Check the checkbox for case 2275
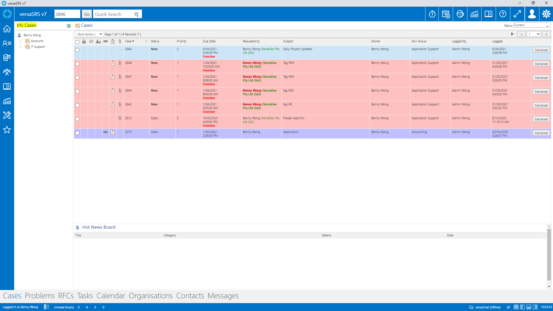This screenshot has height=311, width=553. coord(77,133)
